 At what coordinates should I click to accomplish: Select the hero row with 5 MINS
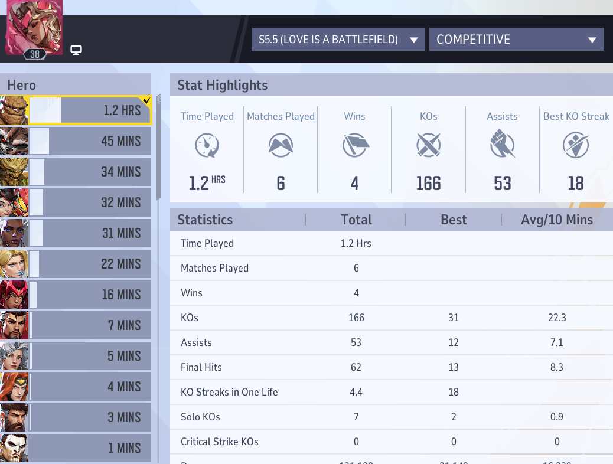coord(76,356)
